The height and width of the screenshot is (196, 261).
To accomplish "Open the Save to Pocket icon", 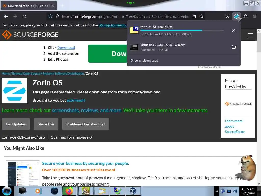I will click(x=227, y=16).
